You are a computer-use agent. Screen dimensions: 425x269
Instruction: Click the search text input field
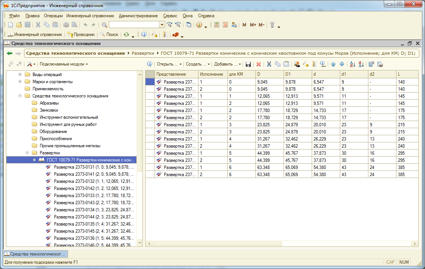click(134, 25)
